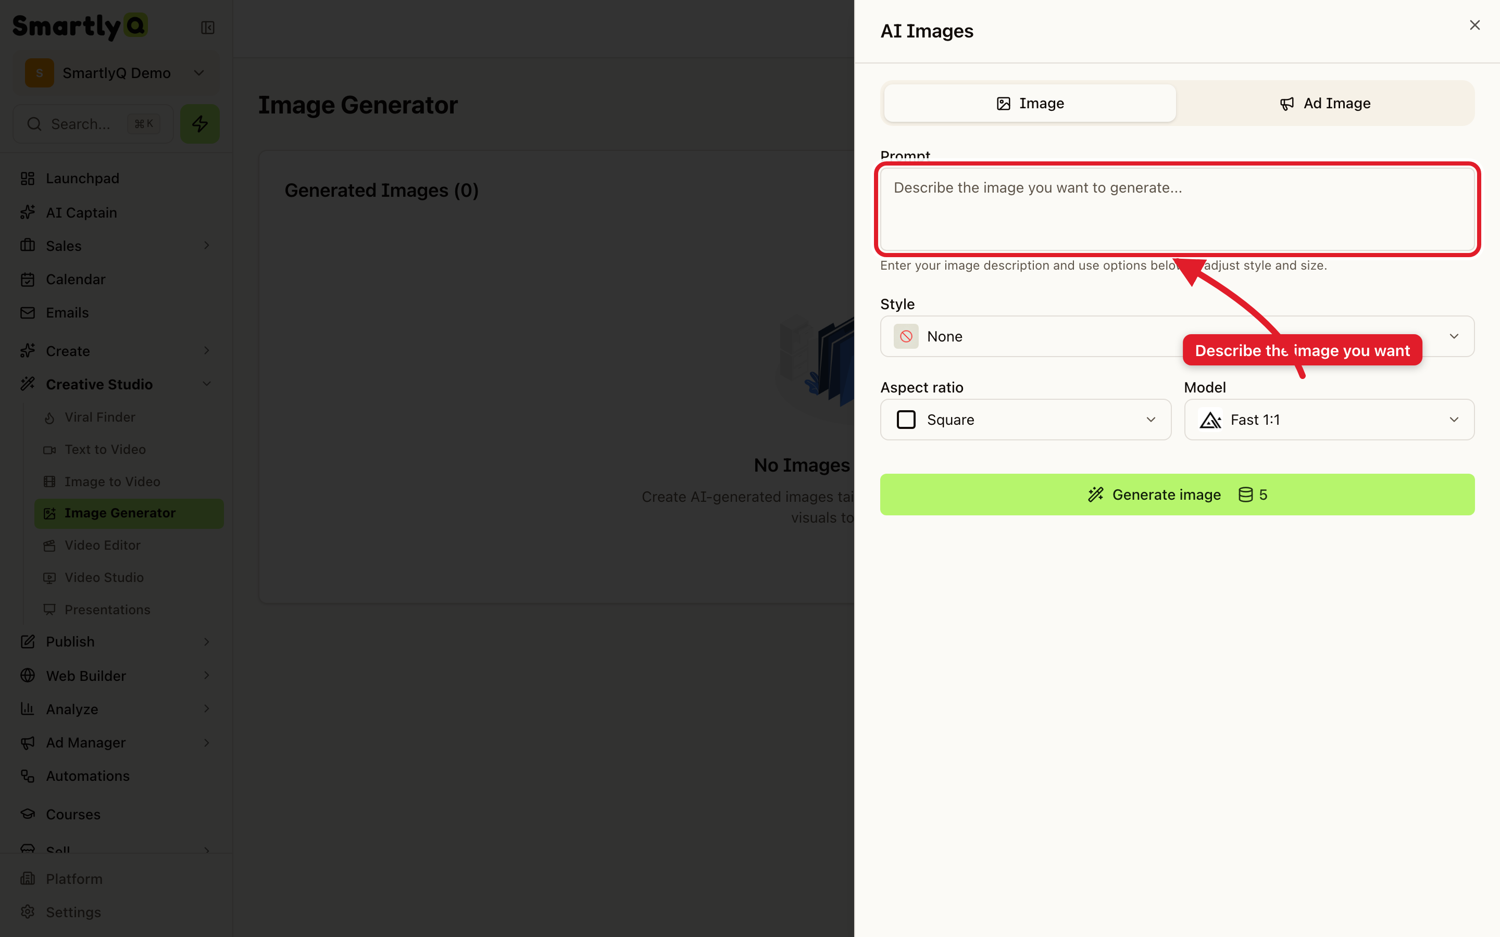Switch to the Ad Image tab
The height and width of the screenshot is (937, 1500).
tap(1325, 104)
